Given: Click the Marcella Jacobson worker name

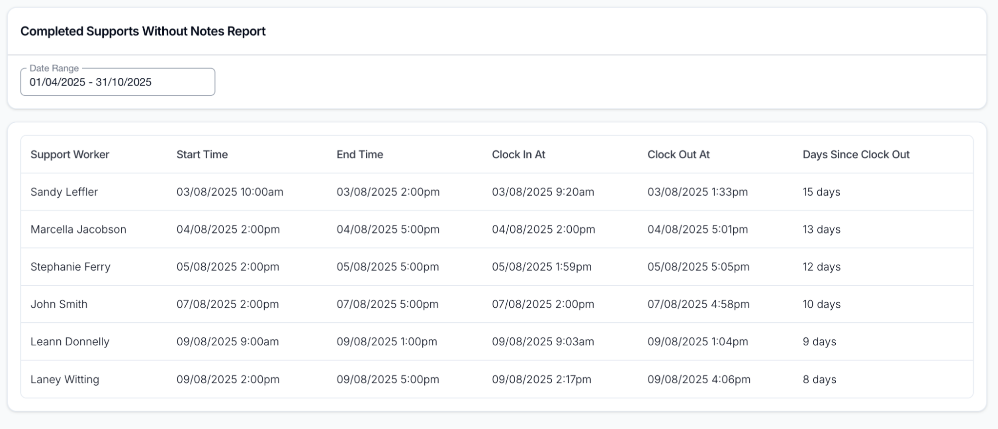Looking at the screenshot, I should tap(78, 229).
